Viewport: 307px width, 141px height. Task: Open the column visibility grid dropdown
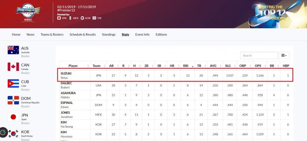[x=284, y=55]
